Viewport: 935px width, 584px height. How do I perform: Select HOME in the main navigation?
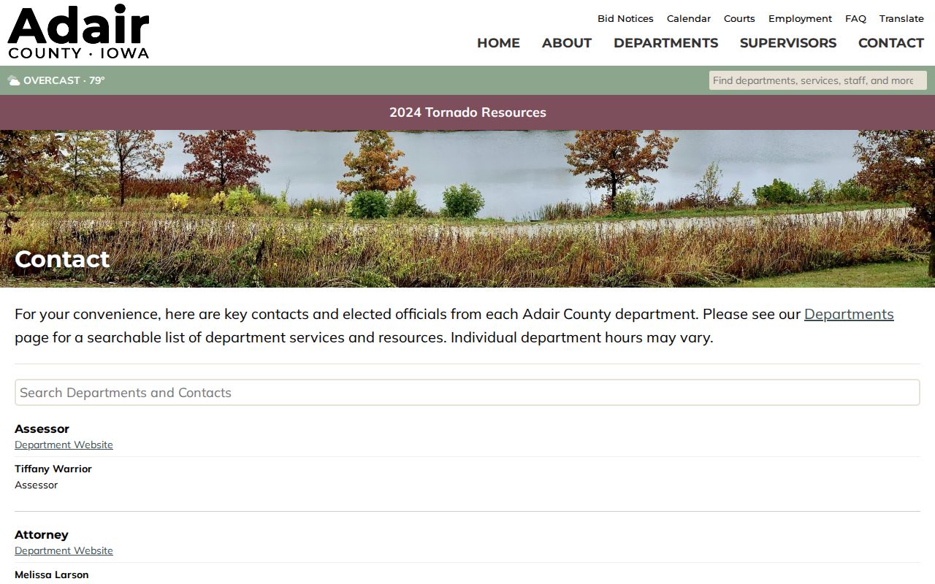pyautogui.click(x=498, y=43)
